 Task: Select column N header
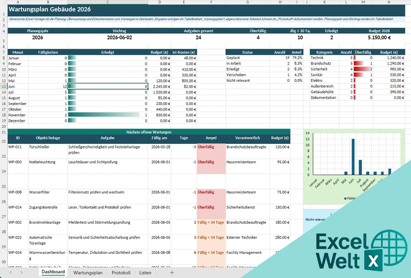click(x=389, y=2)
